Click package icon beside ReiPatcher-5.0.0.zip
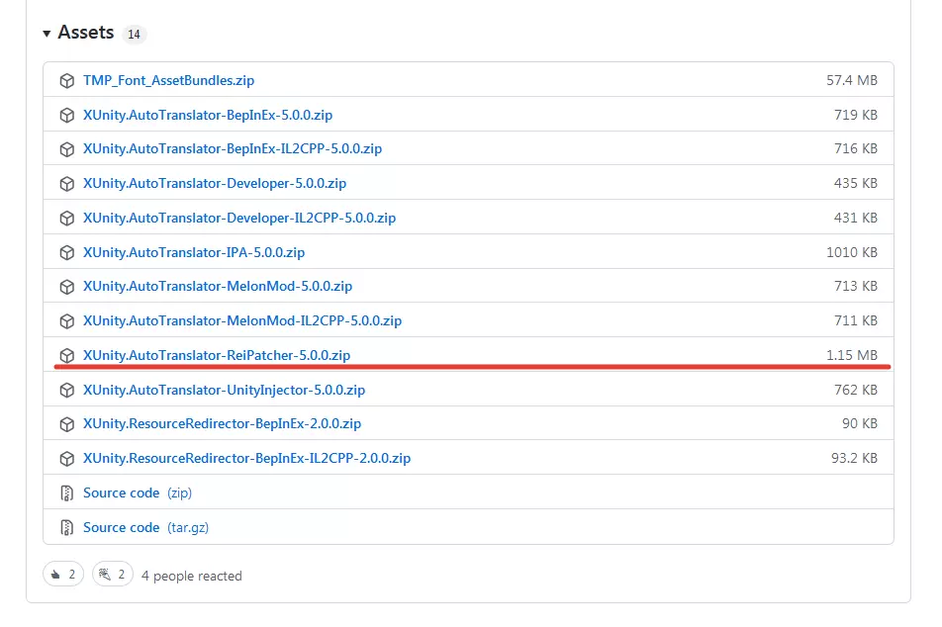Screen dimensions: 942x627 pyautogui.click(x=66, y=356)
